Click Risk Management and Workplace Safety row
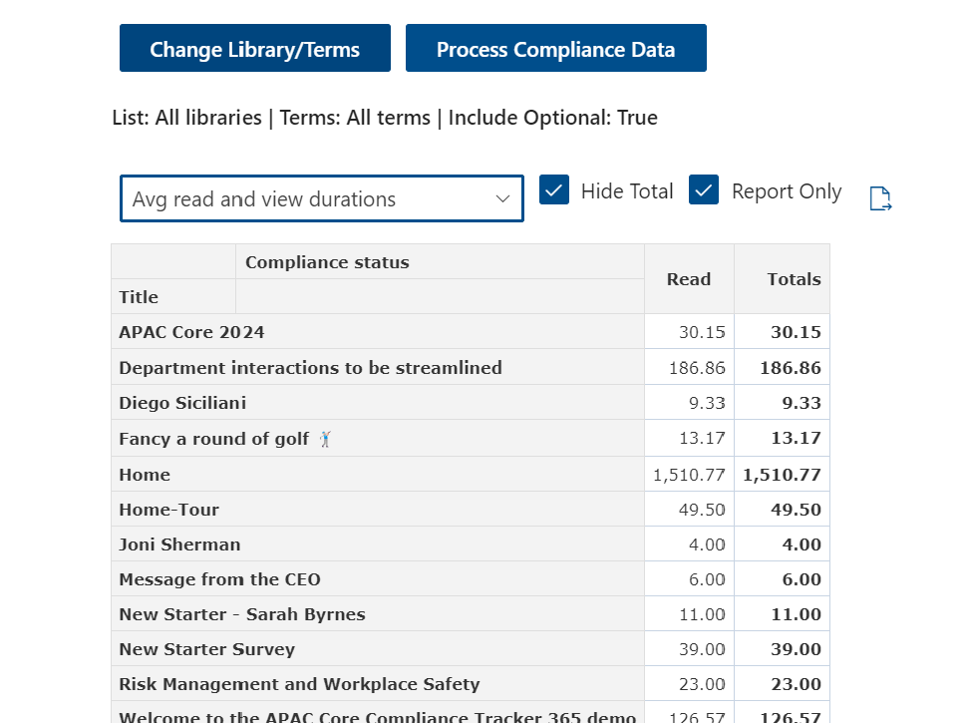Screen dimensions: 964x723 click(x=299, y=684)
